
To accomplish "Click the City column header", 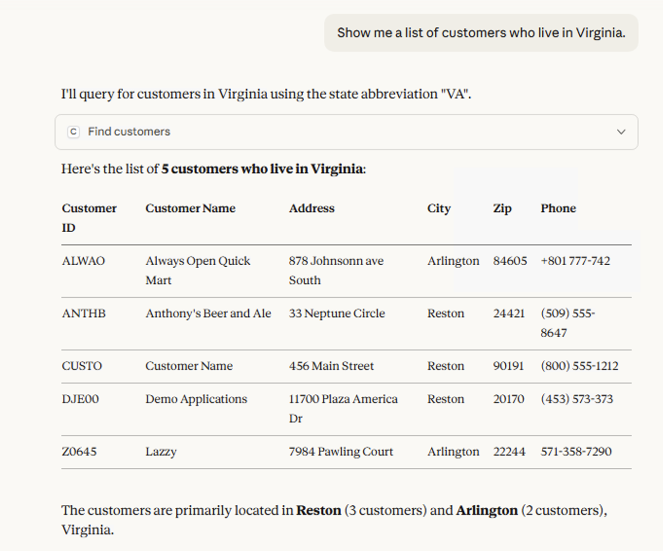I will (x=439, y=208).
